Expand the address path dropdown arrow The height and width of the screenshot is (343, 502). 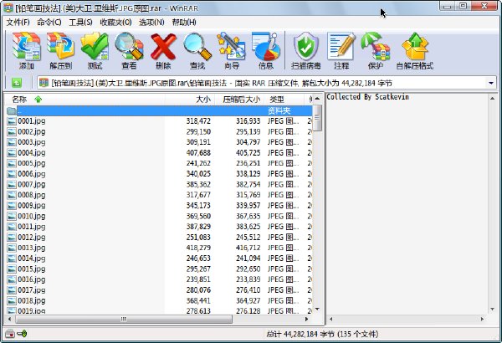(491, 84)
